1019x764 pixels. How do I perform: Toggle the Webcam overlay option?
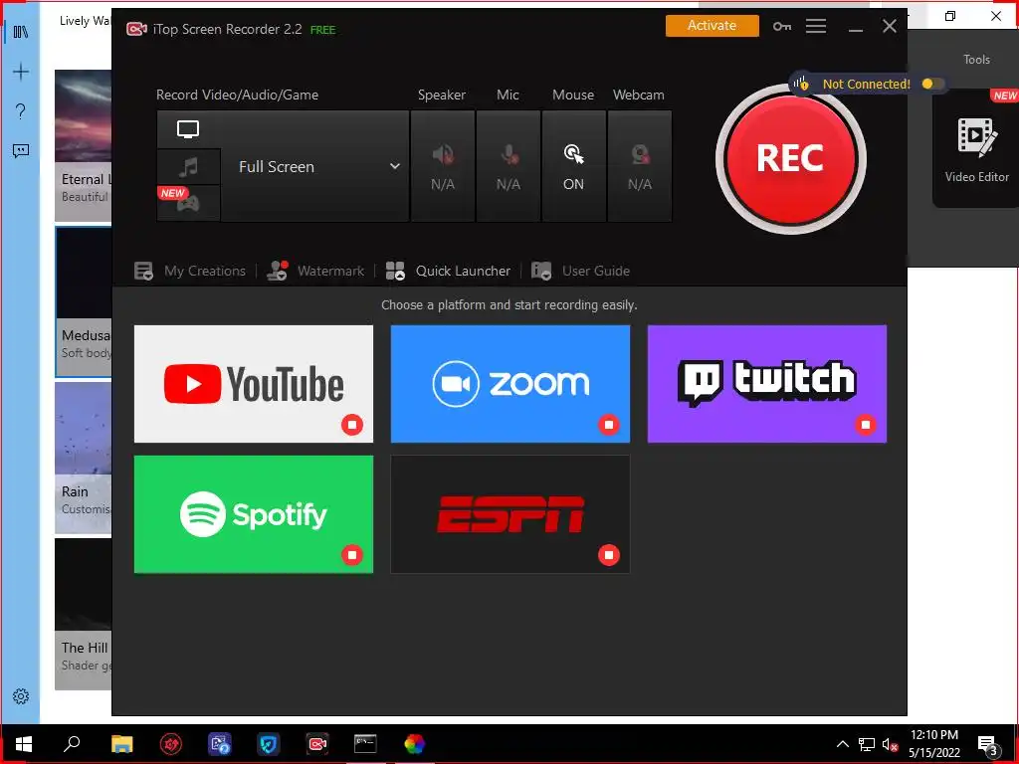point(640,166)
